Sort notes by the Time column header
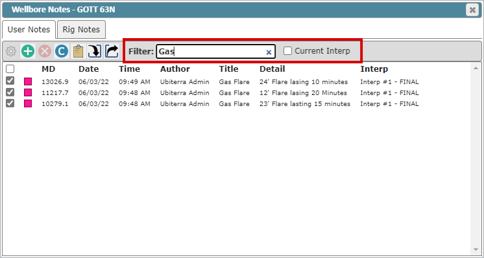This screenshot has width=484, height=258. coord(130,69)
